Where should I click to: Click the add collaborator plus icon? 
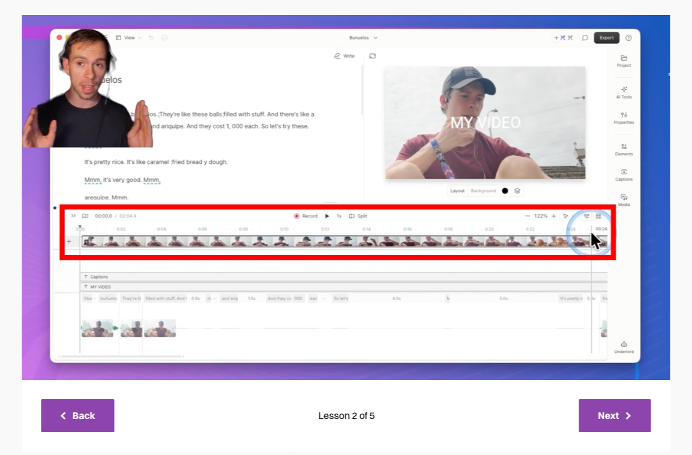tap(556, 38)
